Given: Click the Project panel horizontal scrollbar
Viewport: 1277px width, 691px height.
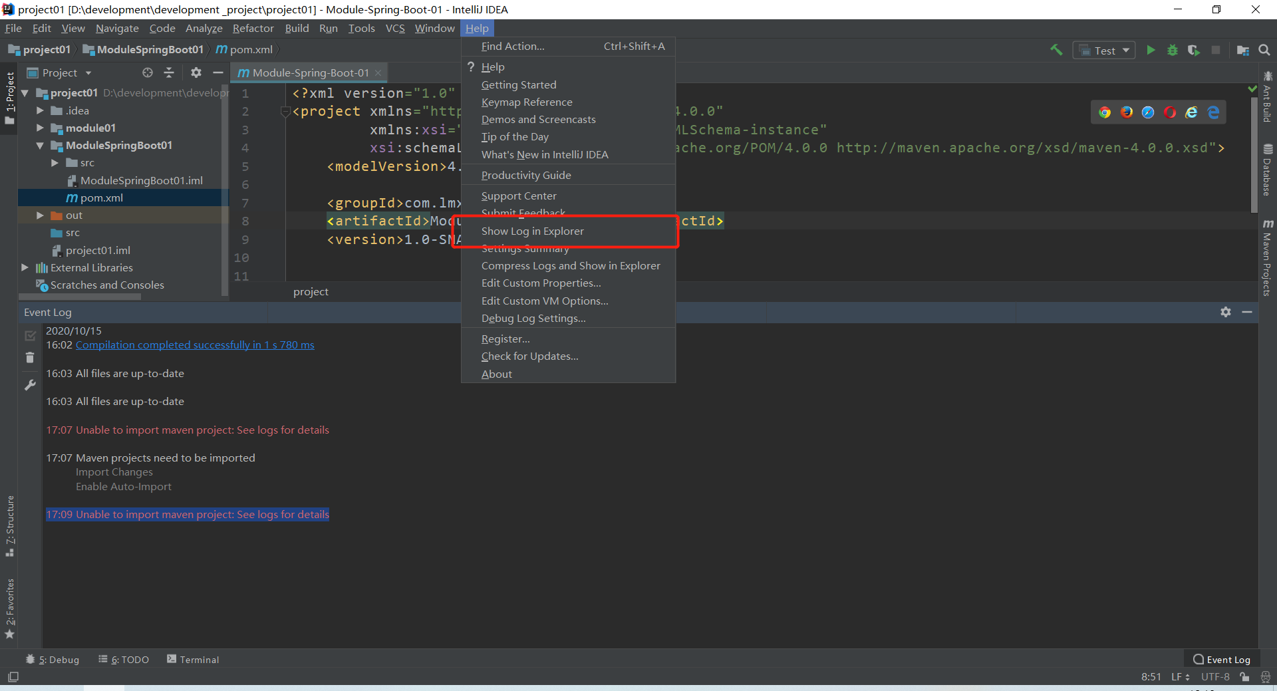Looking at the screenshot, I should pos(80,297).
